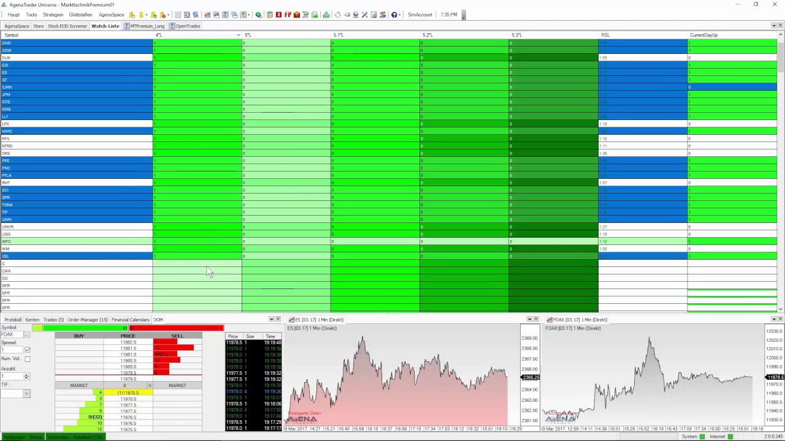
Task: Click the blue help question mark icon
Action: tap(394, 15)
